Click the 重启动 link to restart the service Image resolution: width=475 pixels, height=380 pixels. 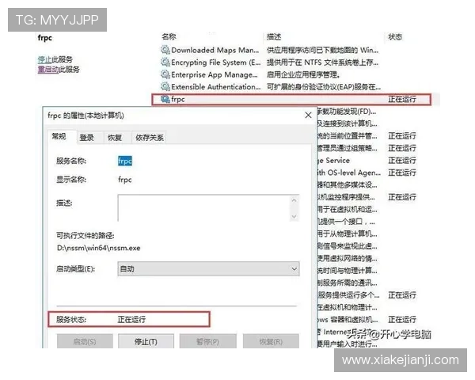[x=48, y=70]
